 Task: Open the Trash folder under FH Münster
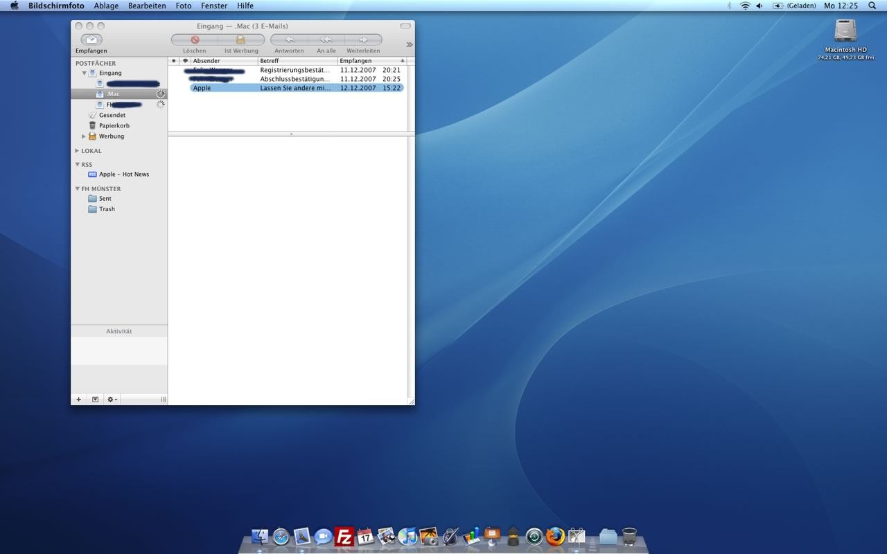[107, 209]
